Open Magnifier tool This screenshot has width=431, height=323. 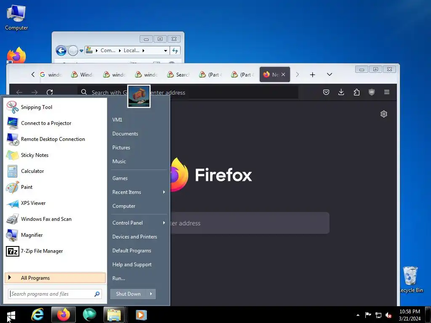(x=55, y=235)
